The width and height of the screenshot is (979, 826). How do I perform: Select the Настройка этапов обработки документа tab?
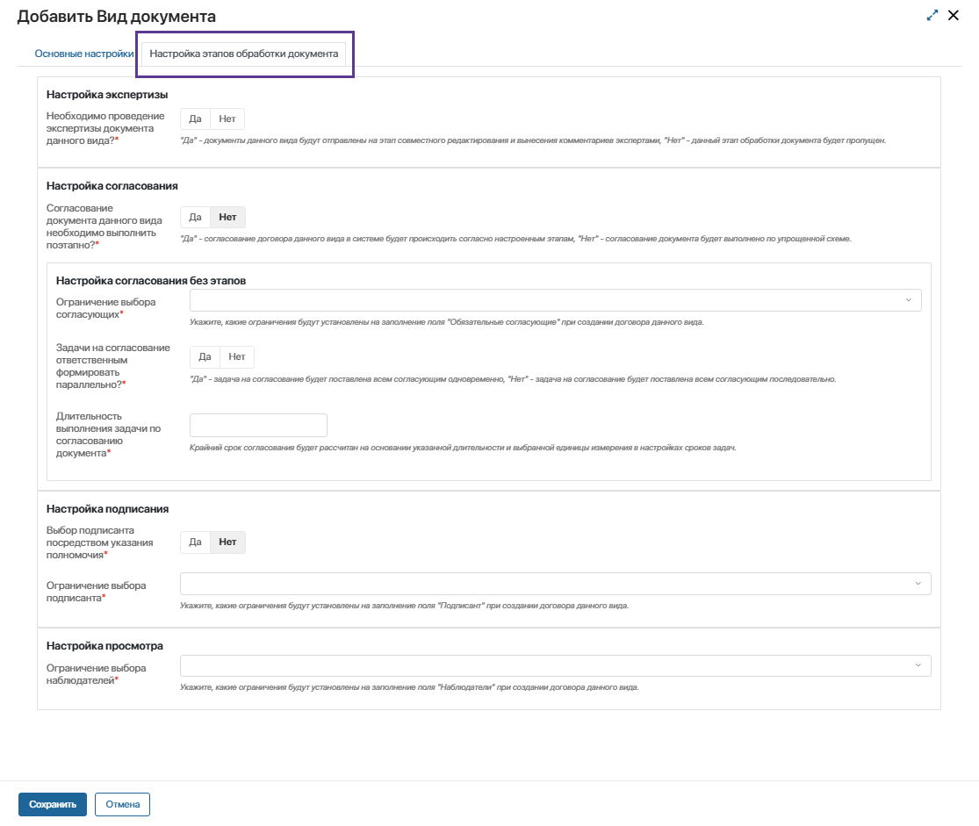click(x=244, y=54)
